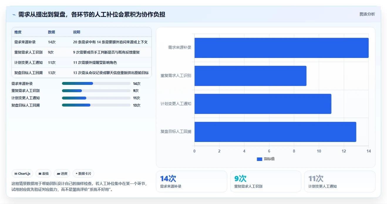Click the 复盘目标人工回溯 chart bar

coord(275,132)
